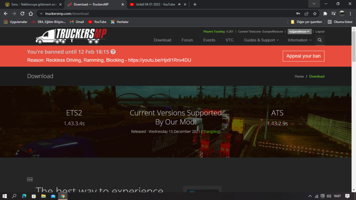Open the Haritalar maps bookmark
The height and width of the screenshot is (200, 356).
[x=119, y=22]
